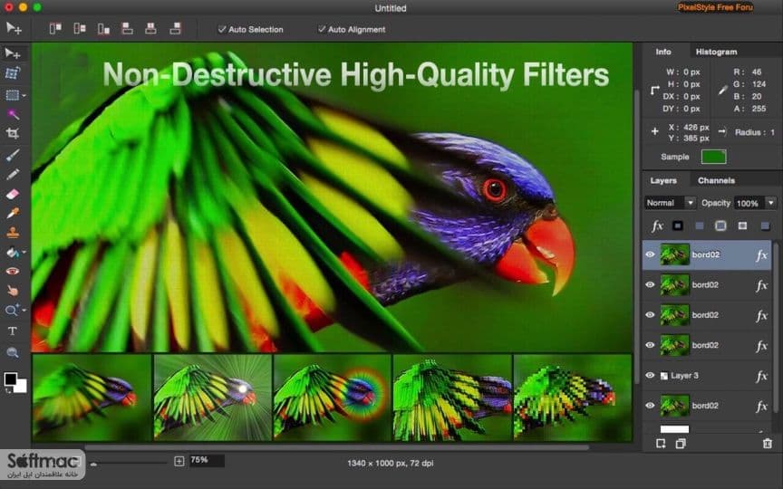
Task: Toggle the eye of the bord02 layer under the highlighted one
Action: tap(650, 285)
